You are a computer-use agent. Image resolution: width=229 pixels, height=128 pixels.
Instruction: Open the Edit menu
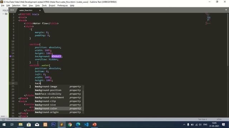coord(8,6)
